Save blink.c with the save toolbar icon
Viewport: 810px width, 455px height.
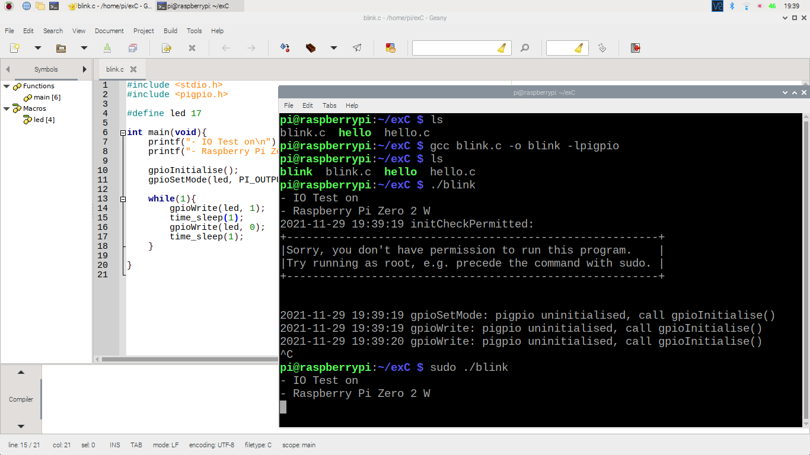pos(108,48)
